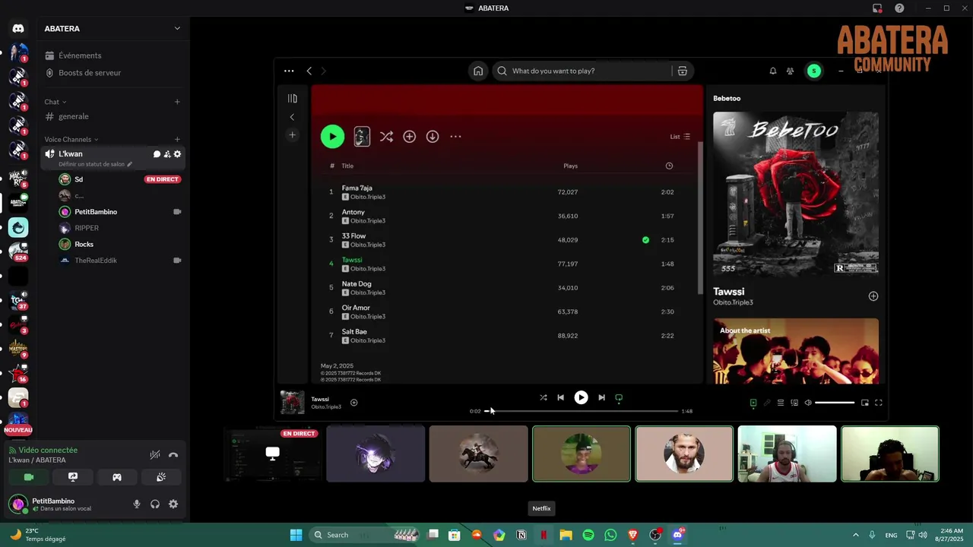This screenshot has height=547, width=973.
Task: Open the Spotify queue icon
Action: 780,403
